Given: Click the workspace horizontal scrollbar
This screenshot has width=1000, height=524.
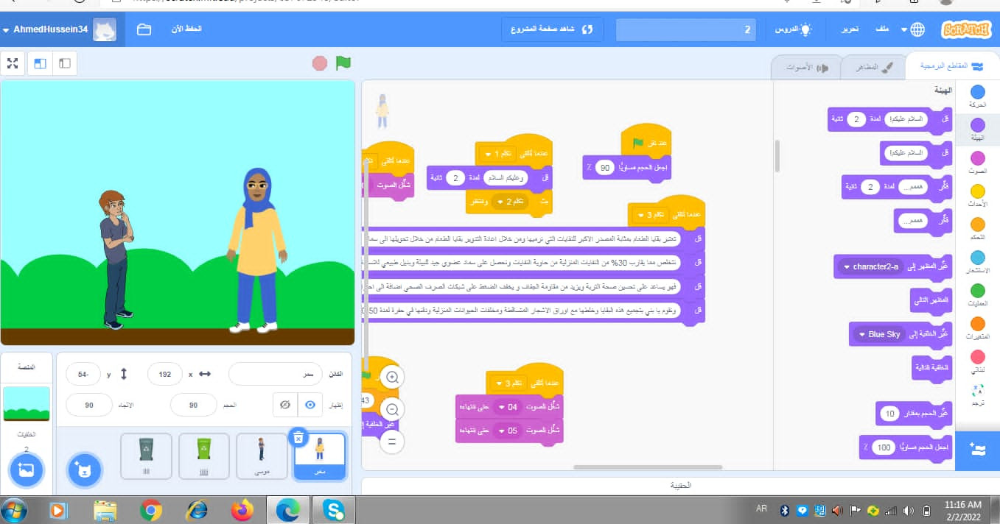Looking at the screenshot, I should point(646,467).
